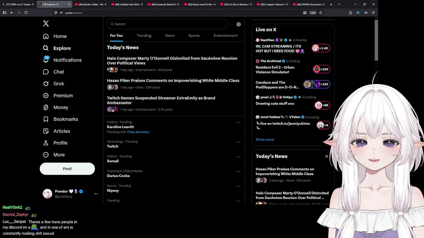
Task: Open the Press Secretary trending link
Action: [x=138, y=132]
